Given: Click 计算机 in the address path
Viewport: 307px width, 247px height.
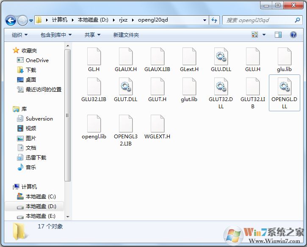Looking at the screenshot, I should [60, 20].
